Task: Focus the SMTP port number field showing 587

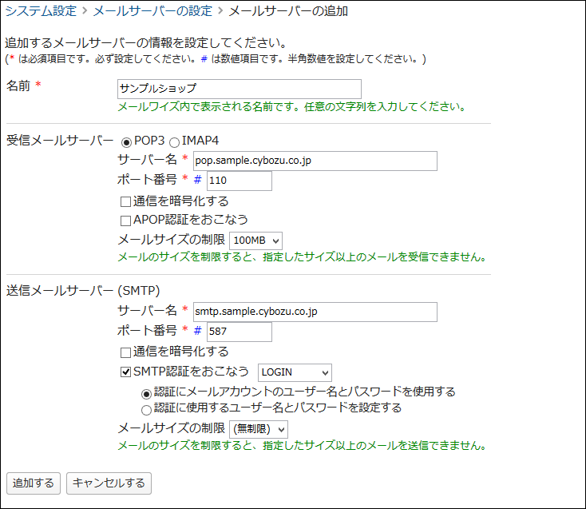Action: click(239, 332)
